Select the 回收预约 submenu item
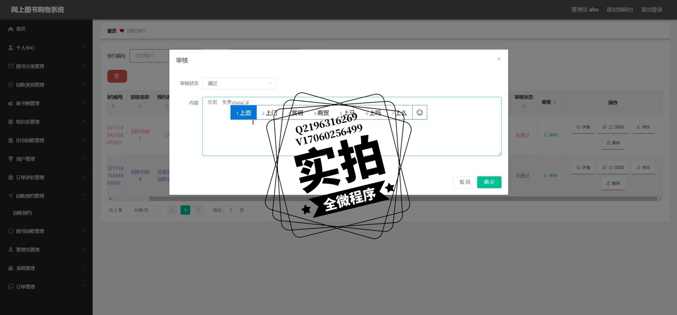677x315 pixels. point(23,213)
